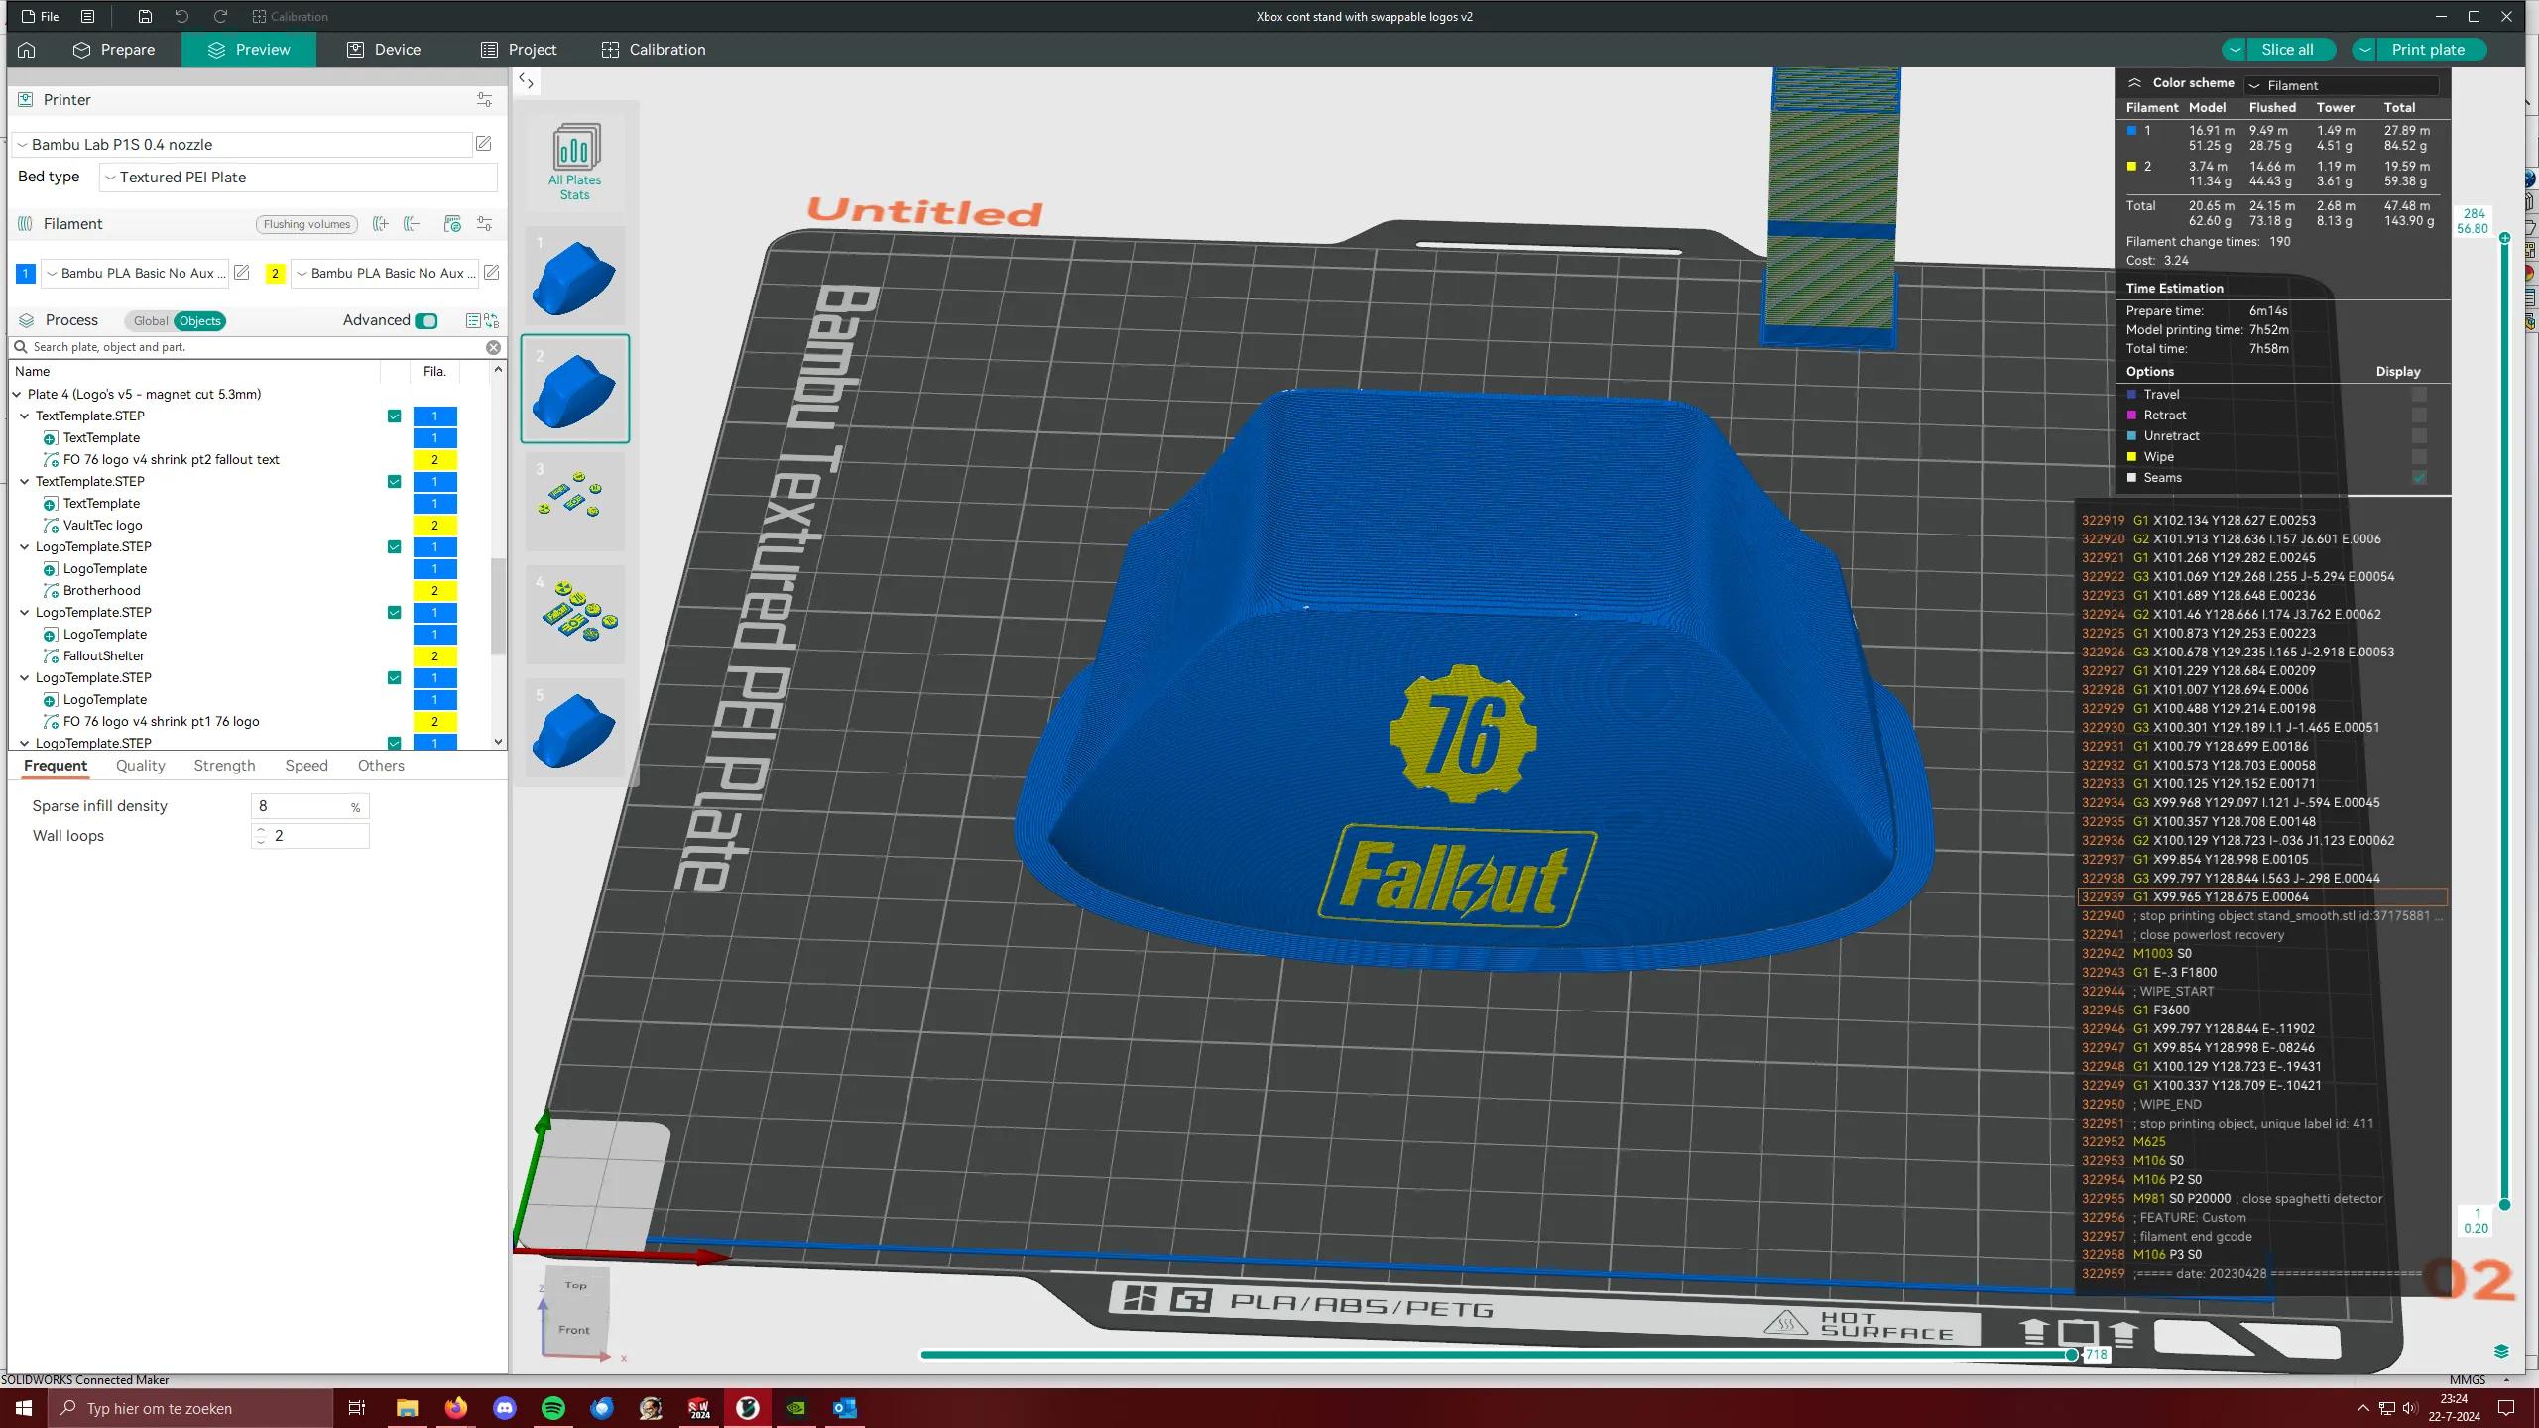Edit the Bambu Lab P1S printer preset
The image size is (2539, 1428).
pyautogui.click(x=484, y=144)
